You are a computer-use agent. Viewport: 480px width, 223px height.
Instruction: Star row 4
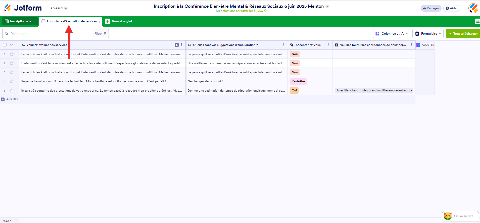coord(12,81)
